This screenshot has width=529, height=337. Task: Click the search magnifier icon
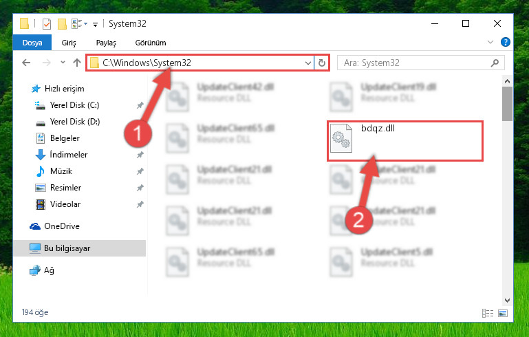[x=495, y=63]
